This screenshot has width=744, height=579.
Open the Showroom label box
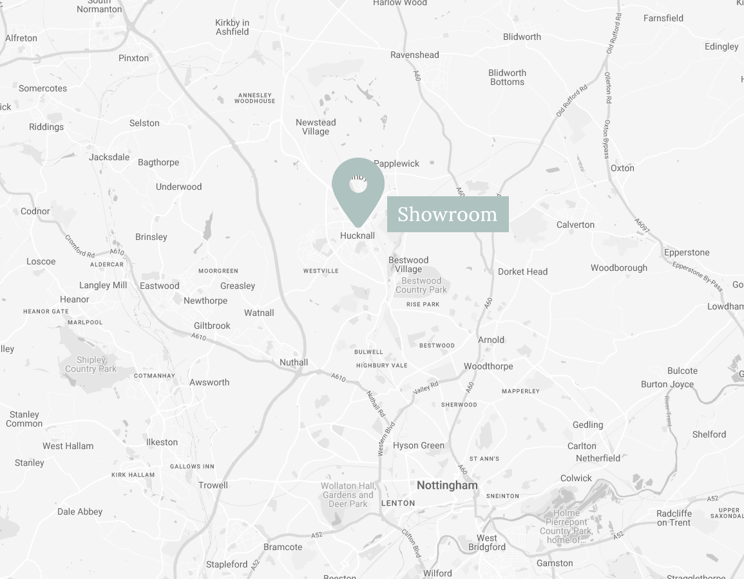[x=448, y=214]
